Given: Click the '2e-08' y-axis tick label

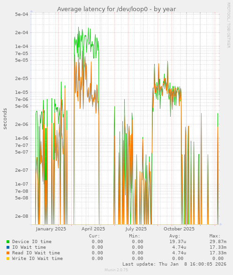Looking at the screenshot, I should pos(22,216).
